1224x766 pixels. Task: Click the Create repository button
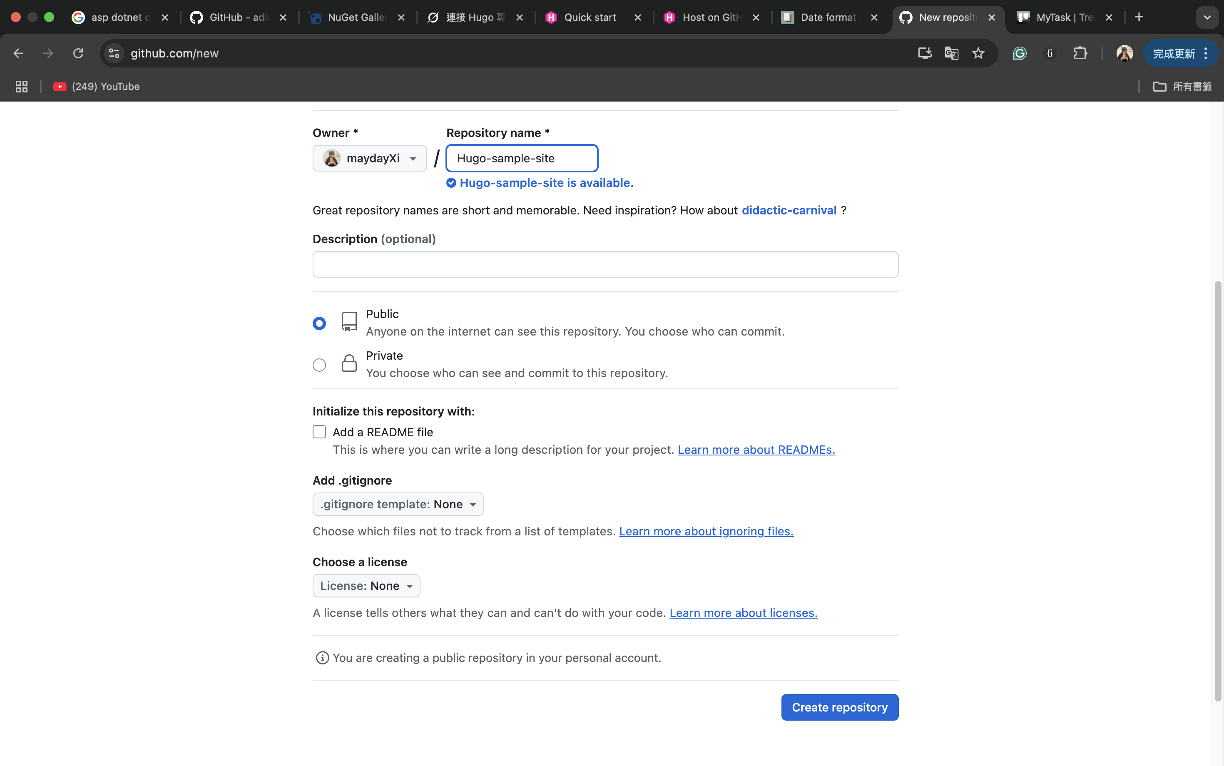point(839,707)
